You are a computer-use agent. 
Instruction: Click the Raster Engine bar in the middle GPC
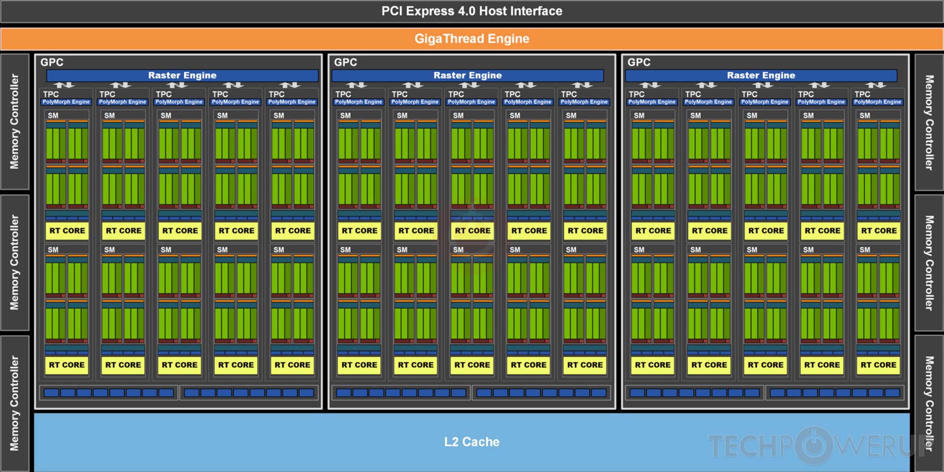click(467, 76)
